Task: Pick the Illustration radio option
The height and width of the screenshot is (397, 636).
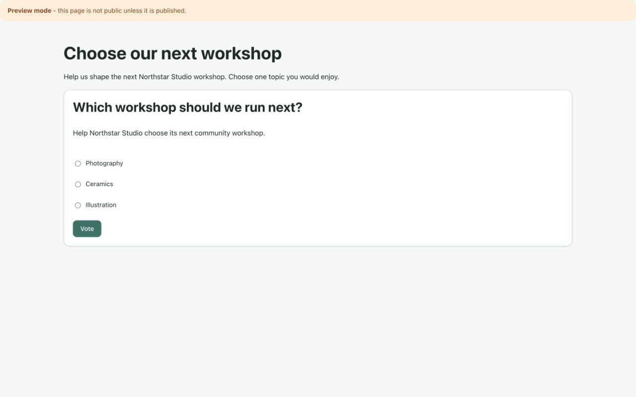Action: tap(78, 205)
